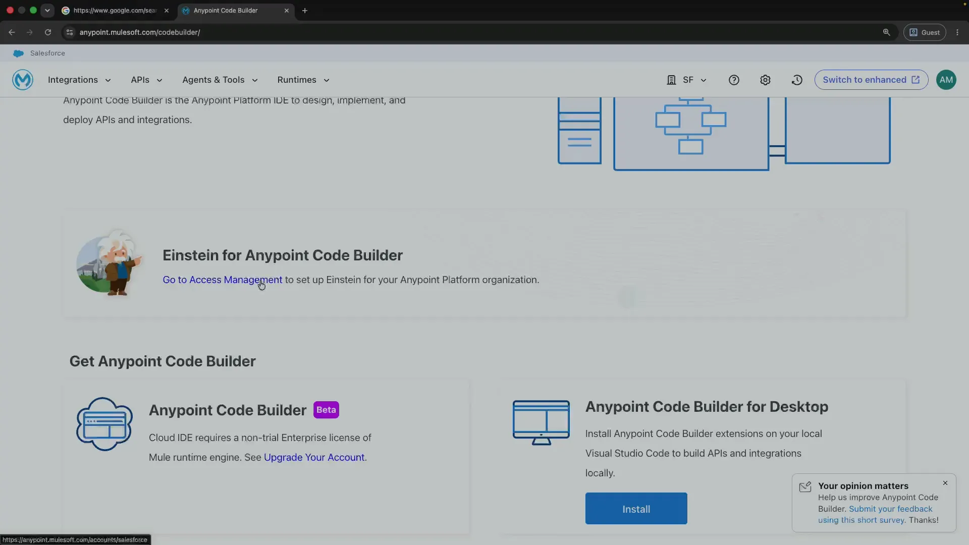Click the purple Beta badge

pos(326,410)
